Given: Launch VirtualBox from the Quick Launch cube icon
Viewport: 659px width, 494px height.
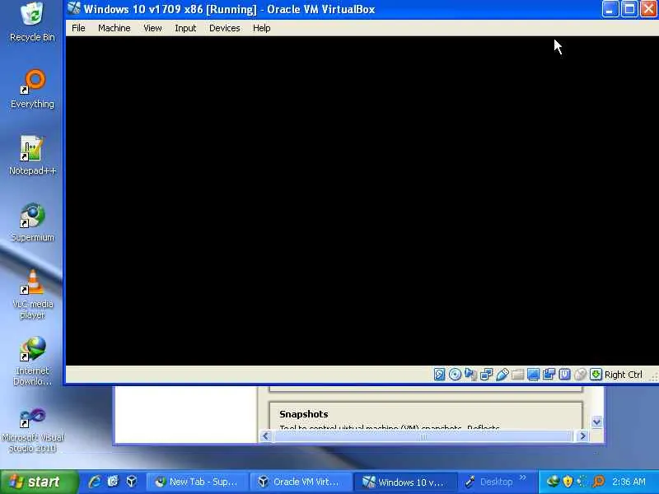Looking at the screenshot, I should (x=132, y=482).
